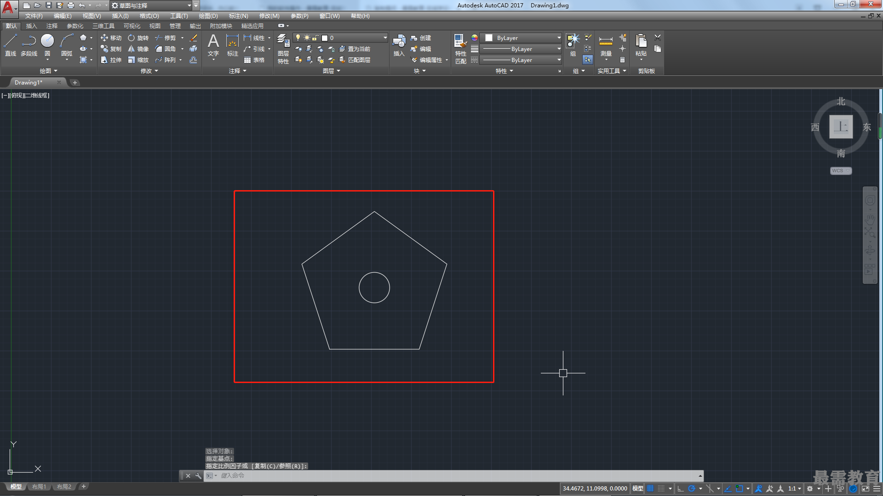Viewport: 883px width, 496px height.
Task: Click the Pan hand icon in navigation bar
Action: (x=870, y=219)
